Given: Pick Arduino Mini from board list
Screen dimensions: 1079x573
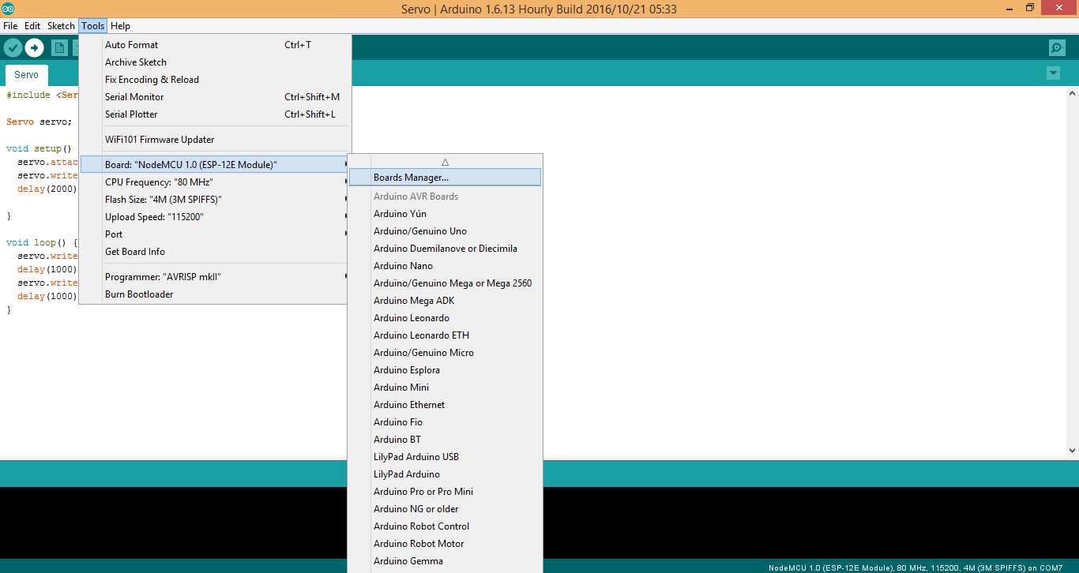Looking at the screenshot, I should click(445, 388).
